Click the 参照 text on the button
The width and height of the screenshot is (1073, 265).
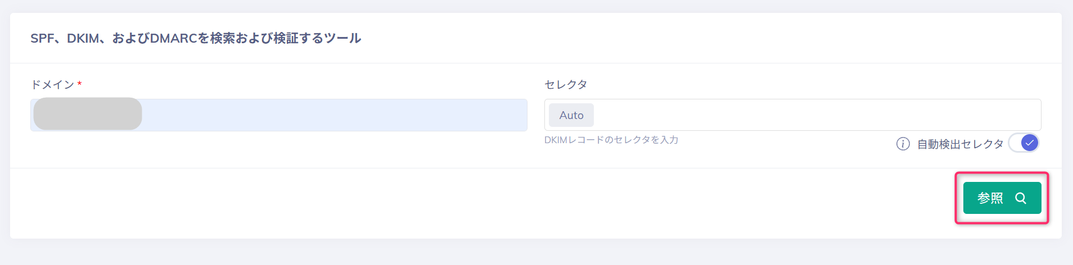990,198
